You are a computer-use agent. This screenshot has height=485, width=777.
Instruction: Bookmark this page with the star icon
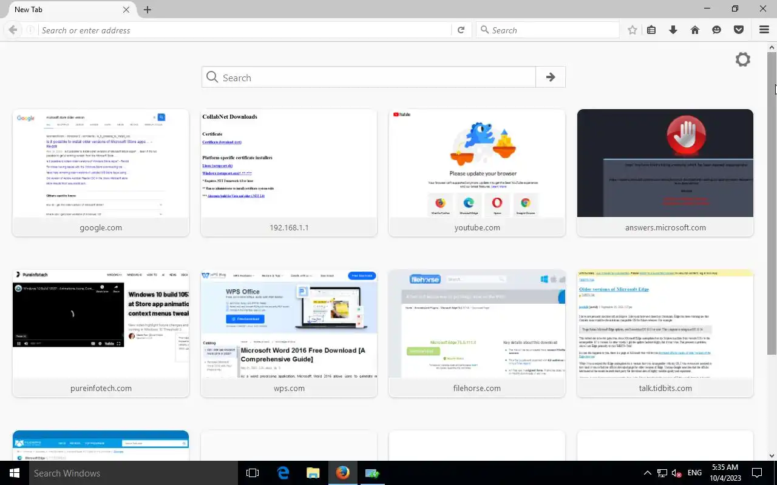(x=633, y=30)
